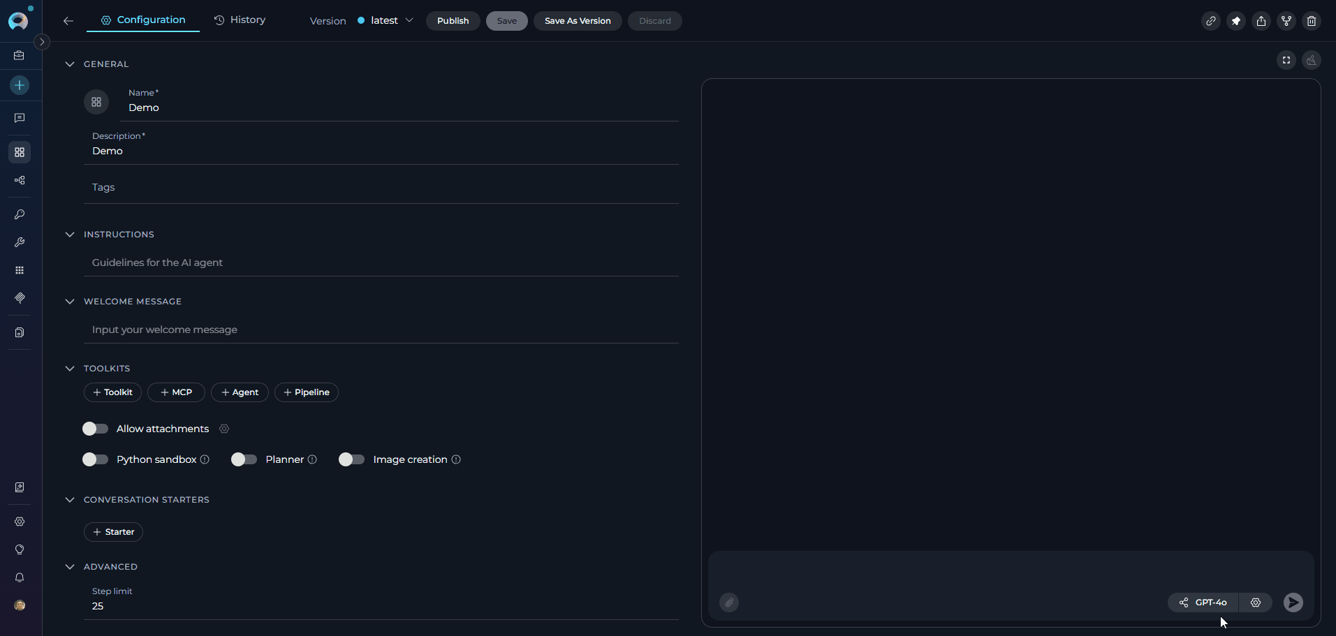The height and width of the screenshot is (636, 1336).
Task: Open chat settings gear next to GPT-4o
Action: coord(1256,602)
